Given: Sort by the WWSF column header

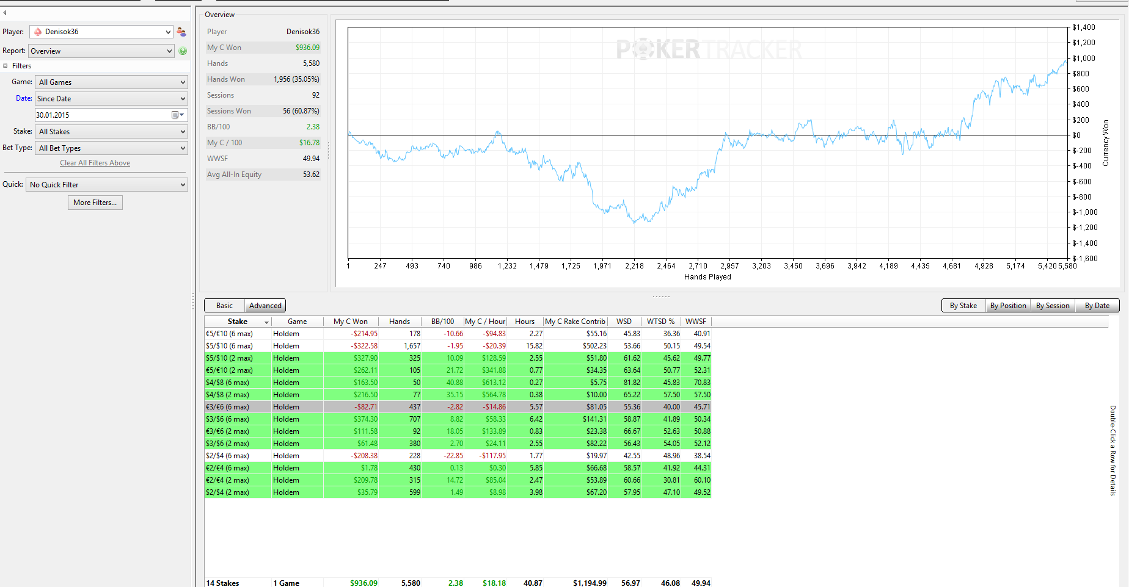Looking at the screenshot, I should pyautogui.click(x=696, y=322).
